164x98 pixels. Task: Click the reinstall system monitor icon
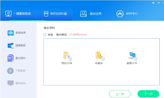point(8,13)
